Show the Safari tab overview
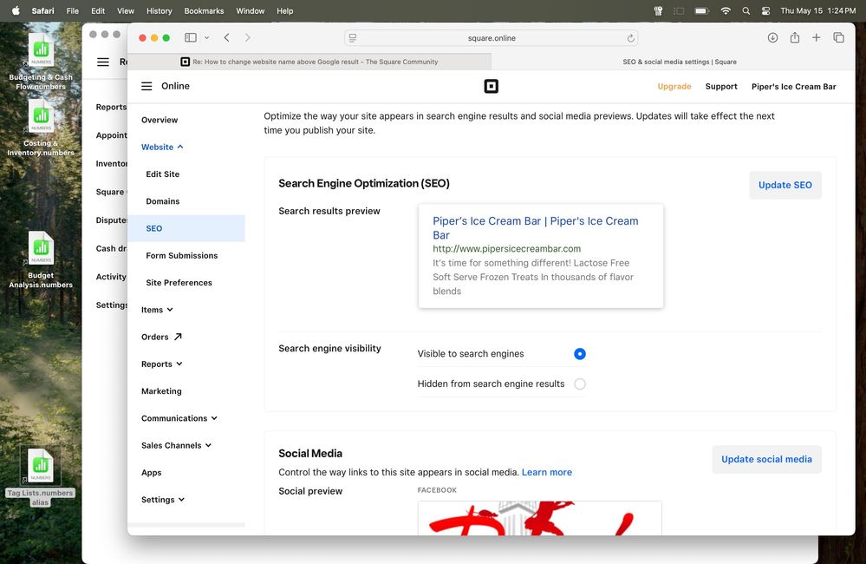The image size is (866, 564). pos(838,37)
